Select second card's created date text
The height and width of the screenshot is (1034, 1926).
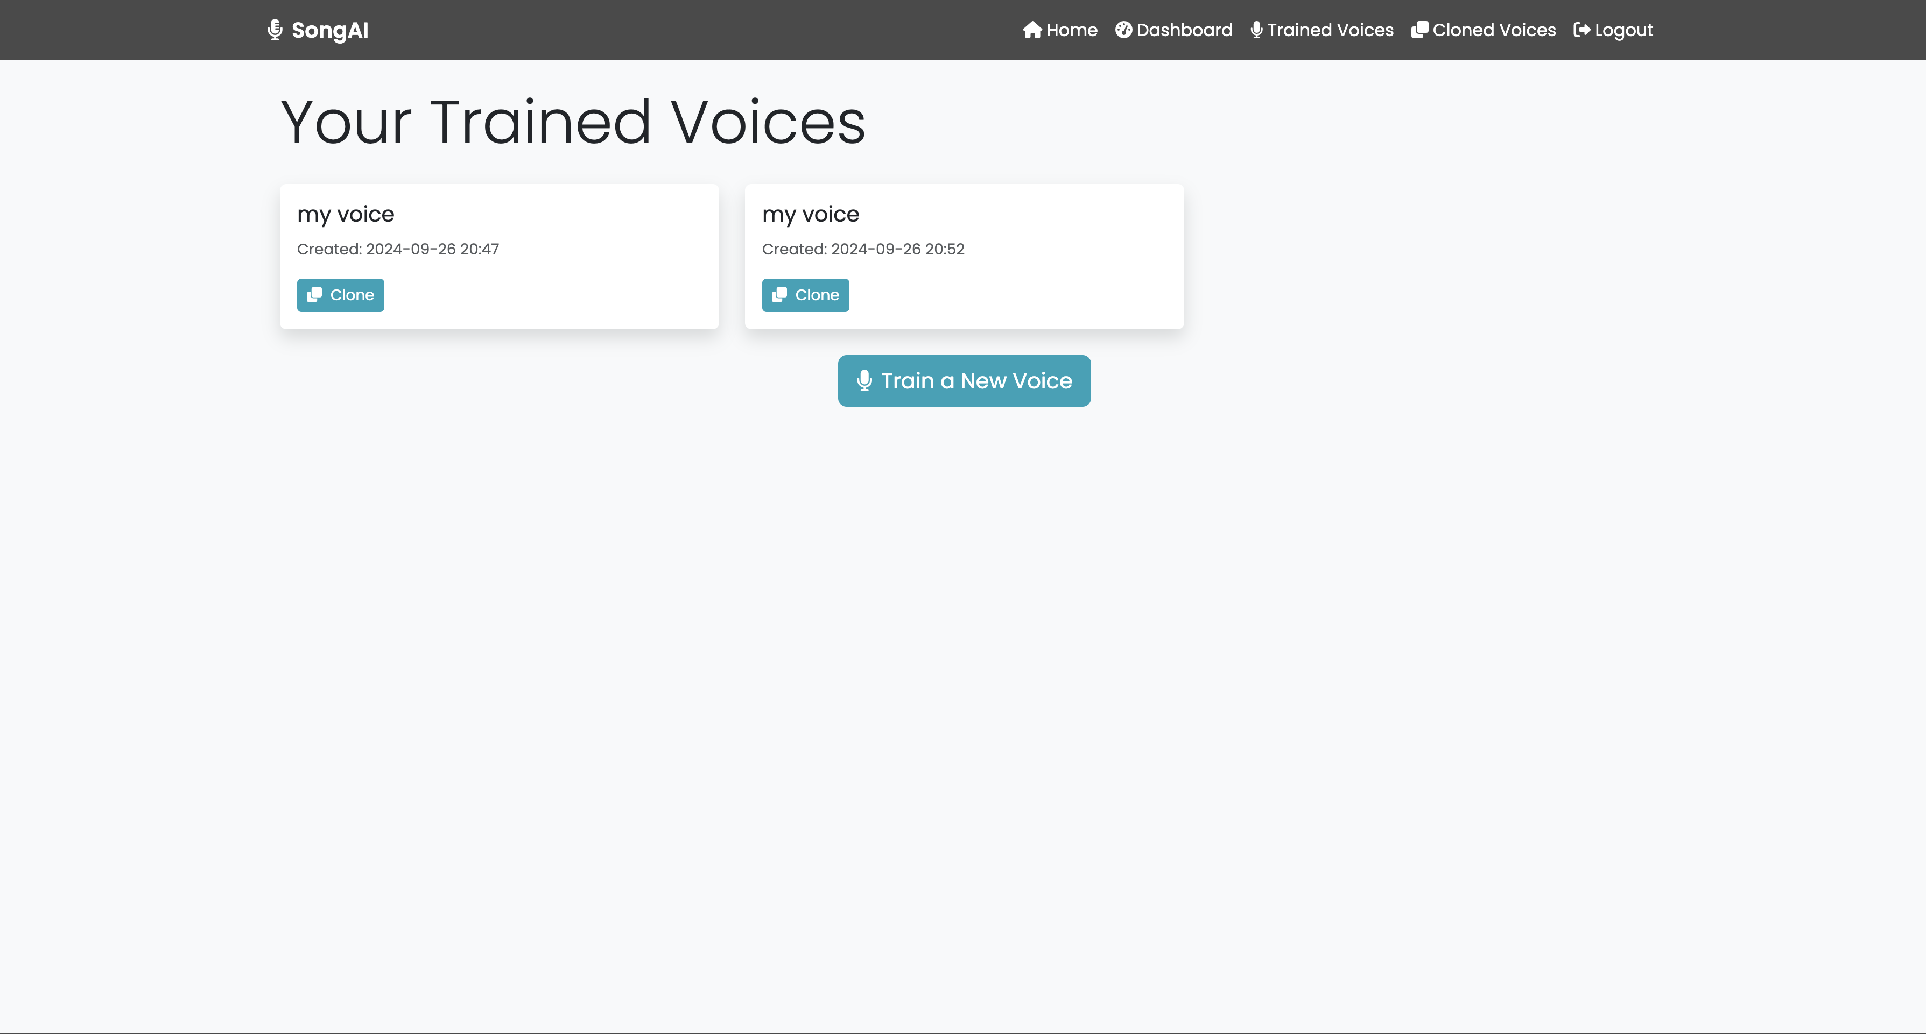863,249
